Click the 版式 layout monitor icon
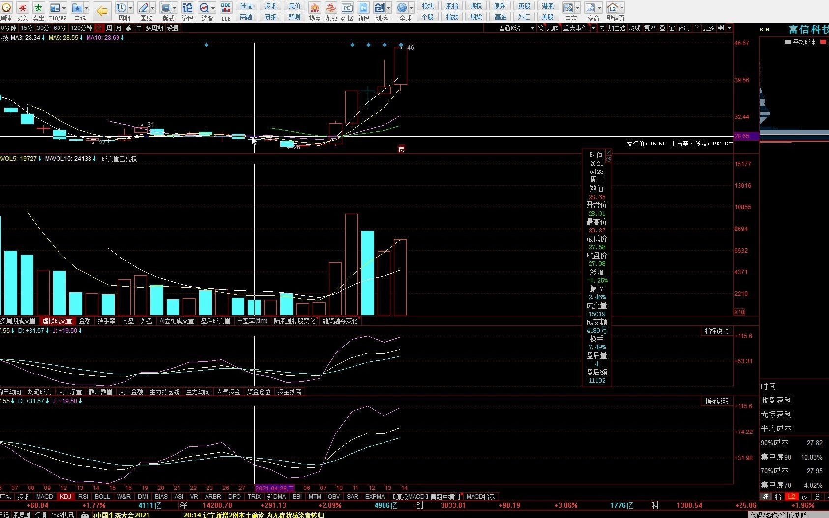829x518 pixels. click(166, 8)
